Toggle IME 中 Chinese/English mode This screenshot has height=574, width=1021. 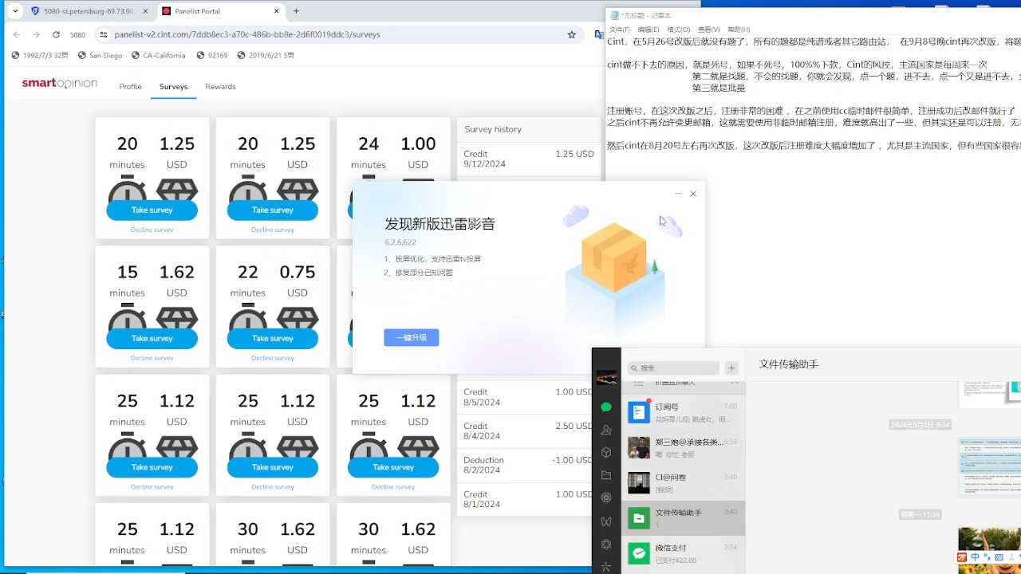coord(975,557)
